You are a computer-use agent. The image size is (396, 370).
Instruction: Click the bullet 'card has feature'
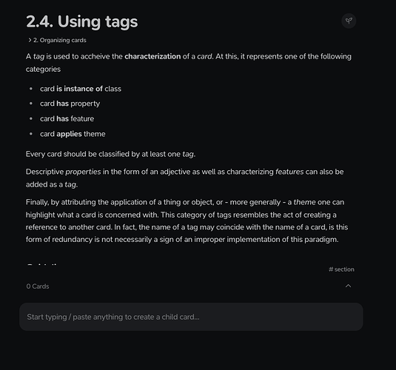coord(67,118)
